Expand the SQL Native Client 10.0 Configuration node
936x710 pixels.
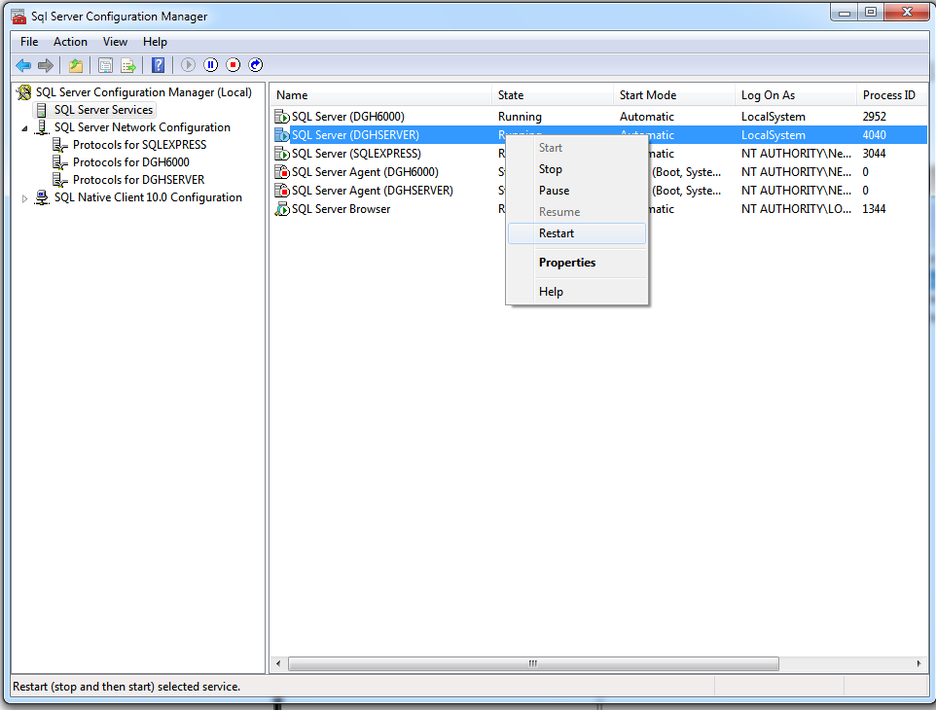[x=24, y=198]
